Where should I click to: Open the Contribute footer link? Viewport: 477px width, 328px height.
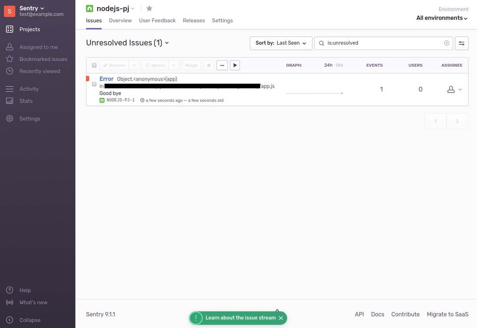point(405,315)
